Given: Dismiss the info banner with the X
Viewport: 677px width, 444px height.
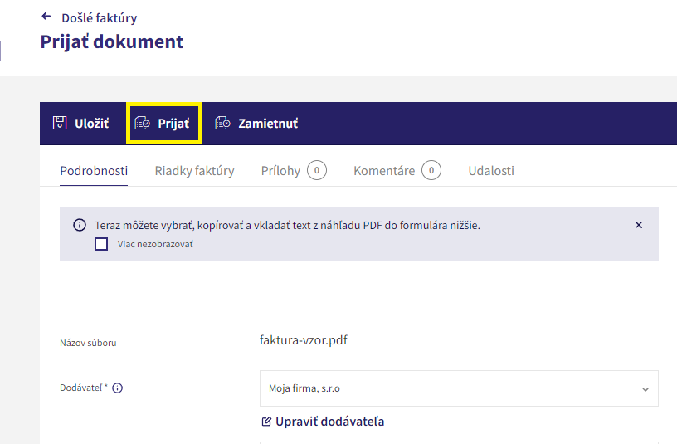Looking at the screenshot, I should [639, 225].
